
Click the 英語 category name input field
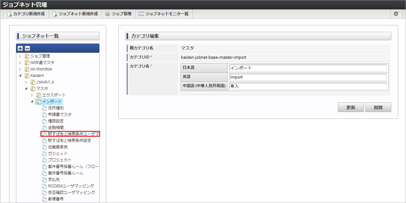pos(308,77)
